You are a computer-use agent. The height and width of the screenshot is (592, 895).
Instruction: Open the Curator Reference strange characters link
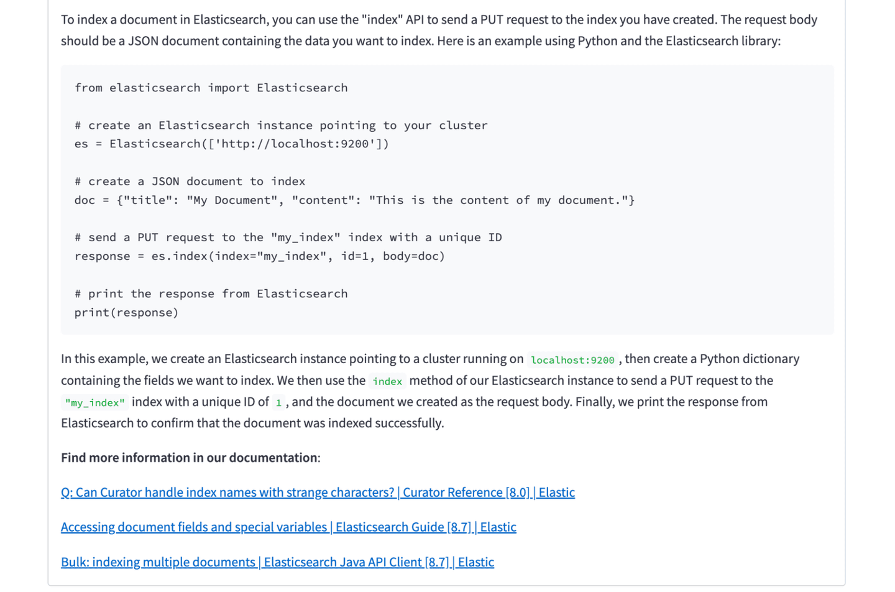(x=318, y=493)
